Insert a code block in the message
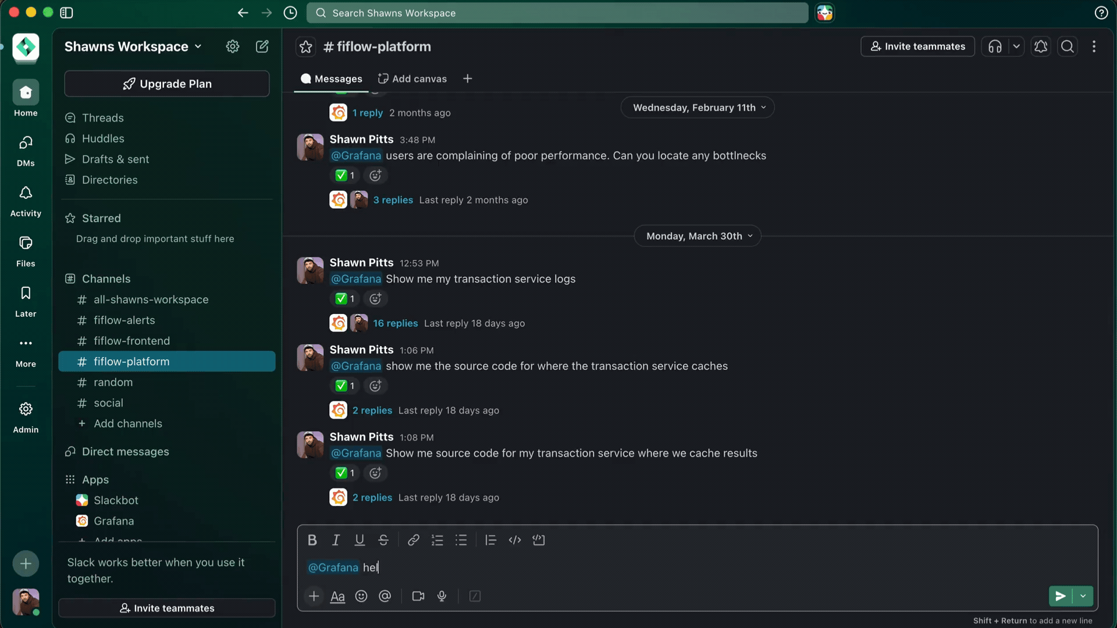This screenshot has width=1117, height=628. click(539, 540)
